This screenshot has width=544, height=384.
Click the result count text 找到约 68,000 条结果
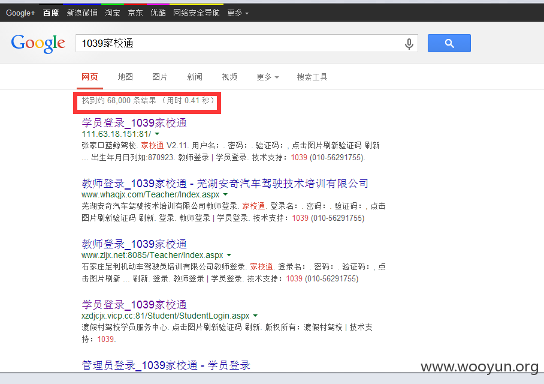tap(119, 100)
